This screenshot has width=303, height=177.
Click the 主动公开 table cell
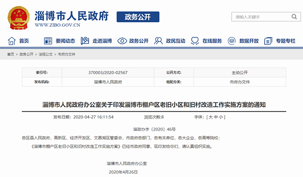point(240,73)
